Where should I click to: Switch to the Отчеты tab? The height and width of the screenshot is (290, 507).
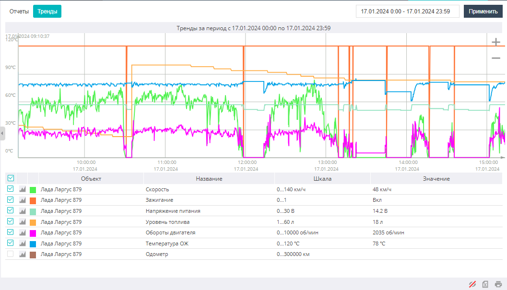coord(19,12)
